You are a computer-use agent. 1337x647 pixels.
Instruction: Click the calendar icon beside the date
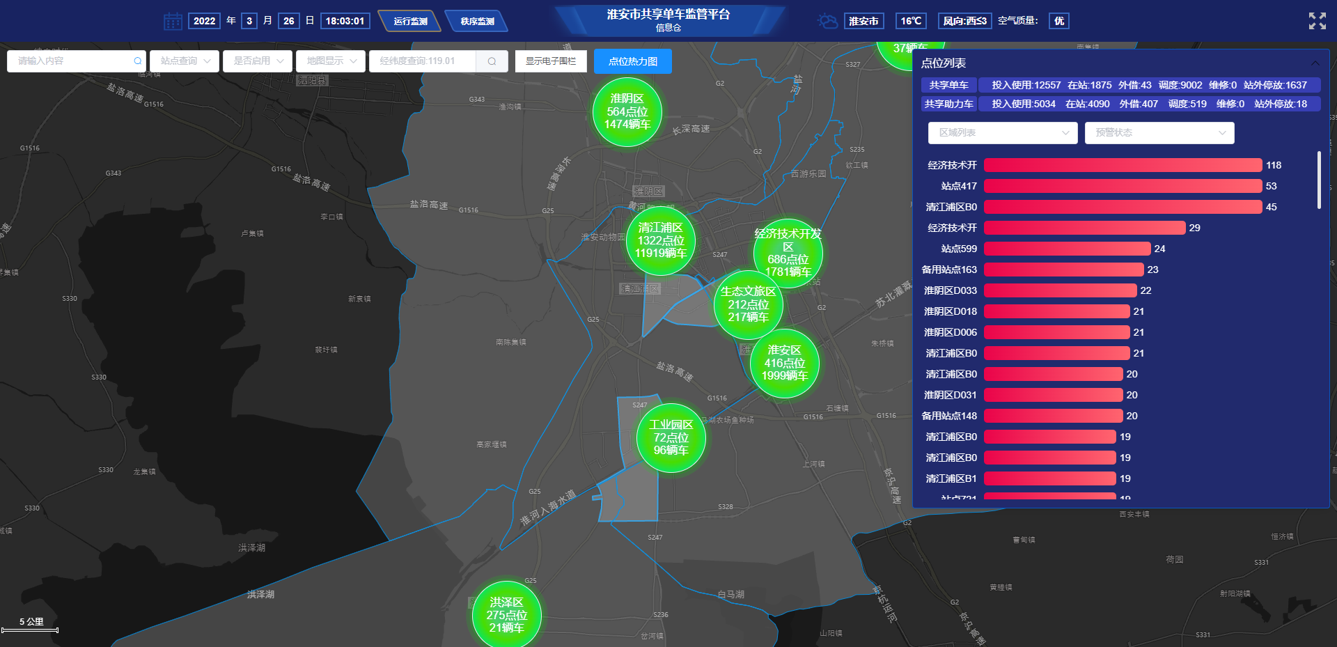coord(173,21)
